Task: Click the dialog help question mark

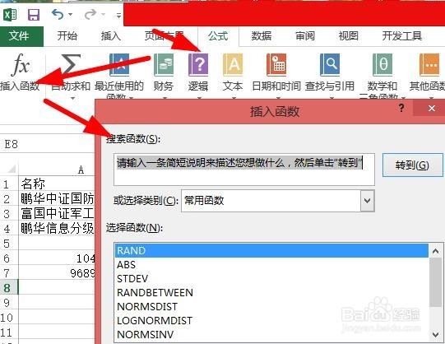Action: point(401,108)
